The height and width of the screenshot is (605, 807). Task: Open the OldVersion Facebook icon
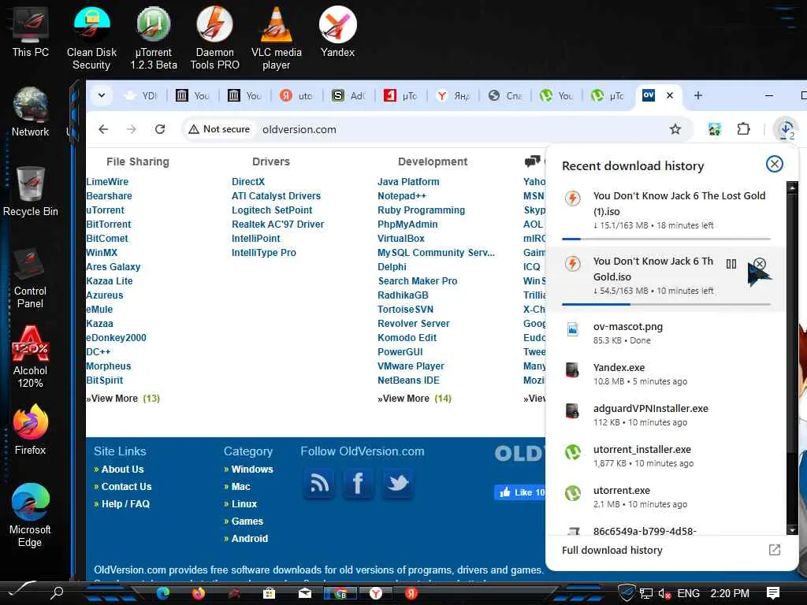(x=359, y=484)
